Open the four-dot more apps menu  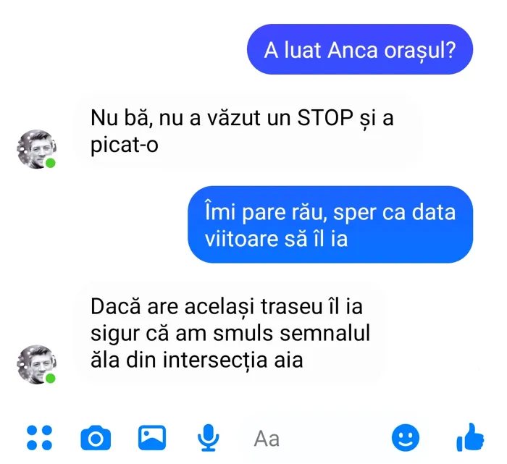pyautogui.click(x=39, y=437)
